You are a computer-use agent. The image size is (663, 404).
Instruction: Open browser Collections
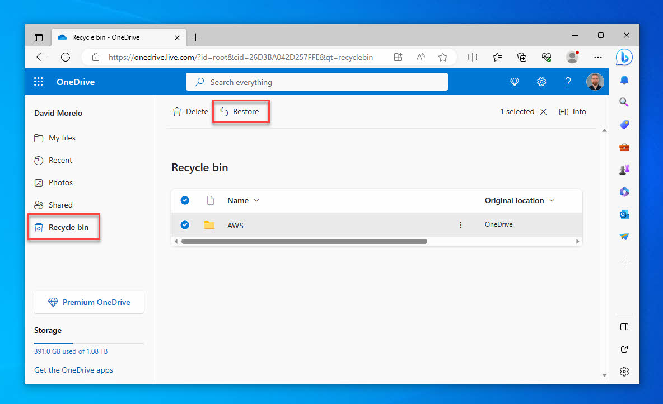(522, 57)
